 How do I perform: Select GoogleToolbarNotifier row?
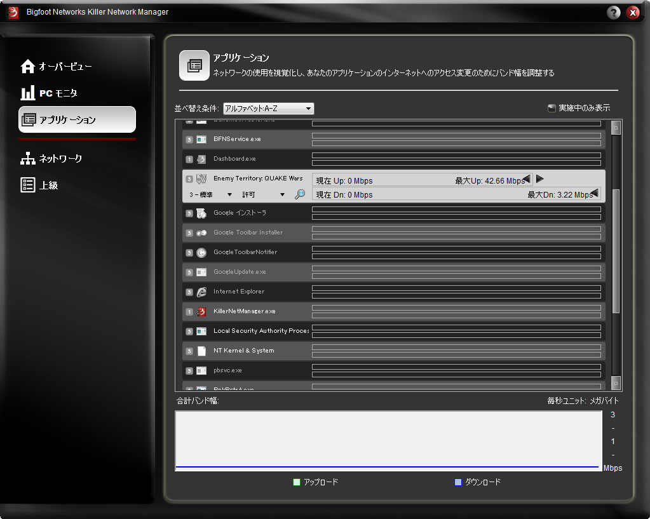pos(393,252)
